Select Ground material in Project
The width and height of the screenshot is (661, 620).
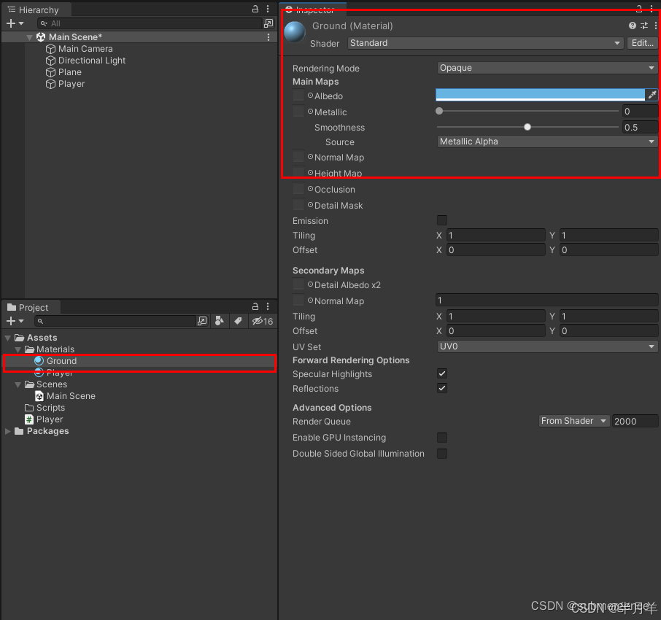point(139,361)
